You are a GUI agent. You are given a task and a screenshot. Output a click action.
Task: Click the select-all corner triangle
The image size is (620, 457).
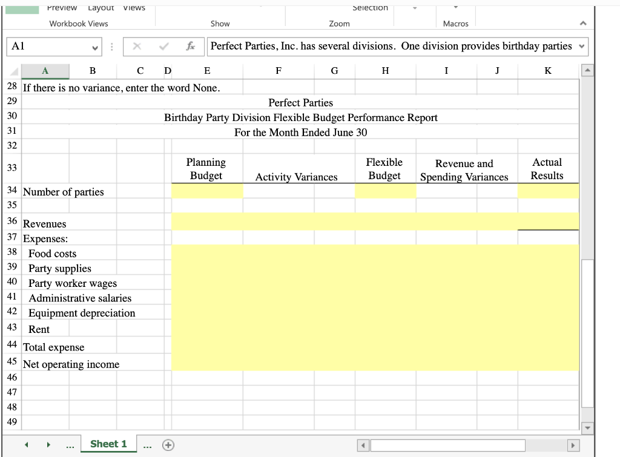pyautogui.click(x=14, y=71)
